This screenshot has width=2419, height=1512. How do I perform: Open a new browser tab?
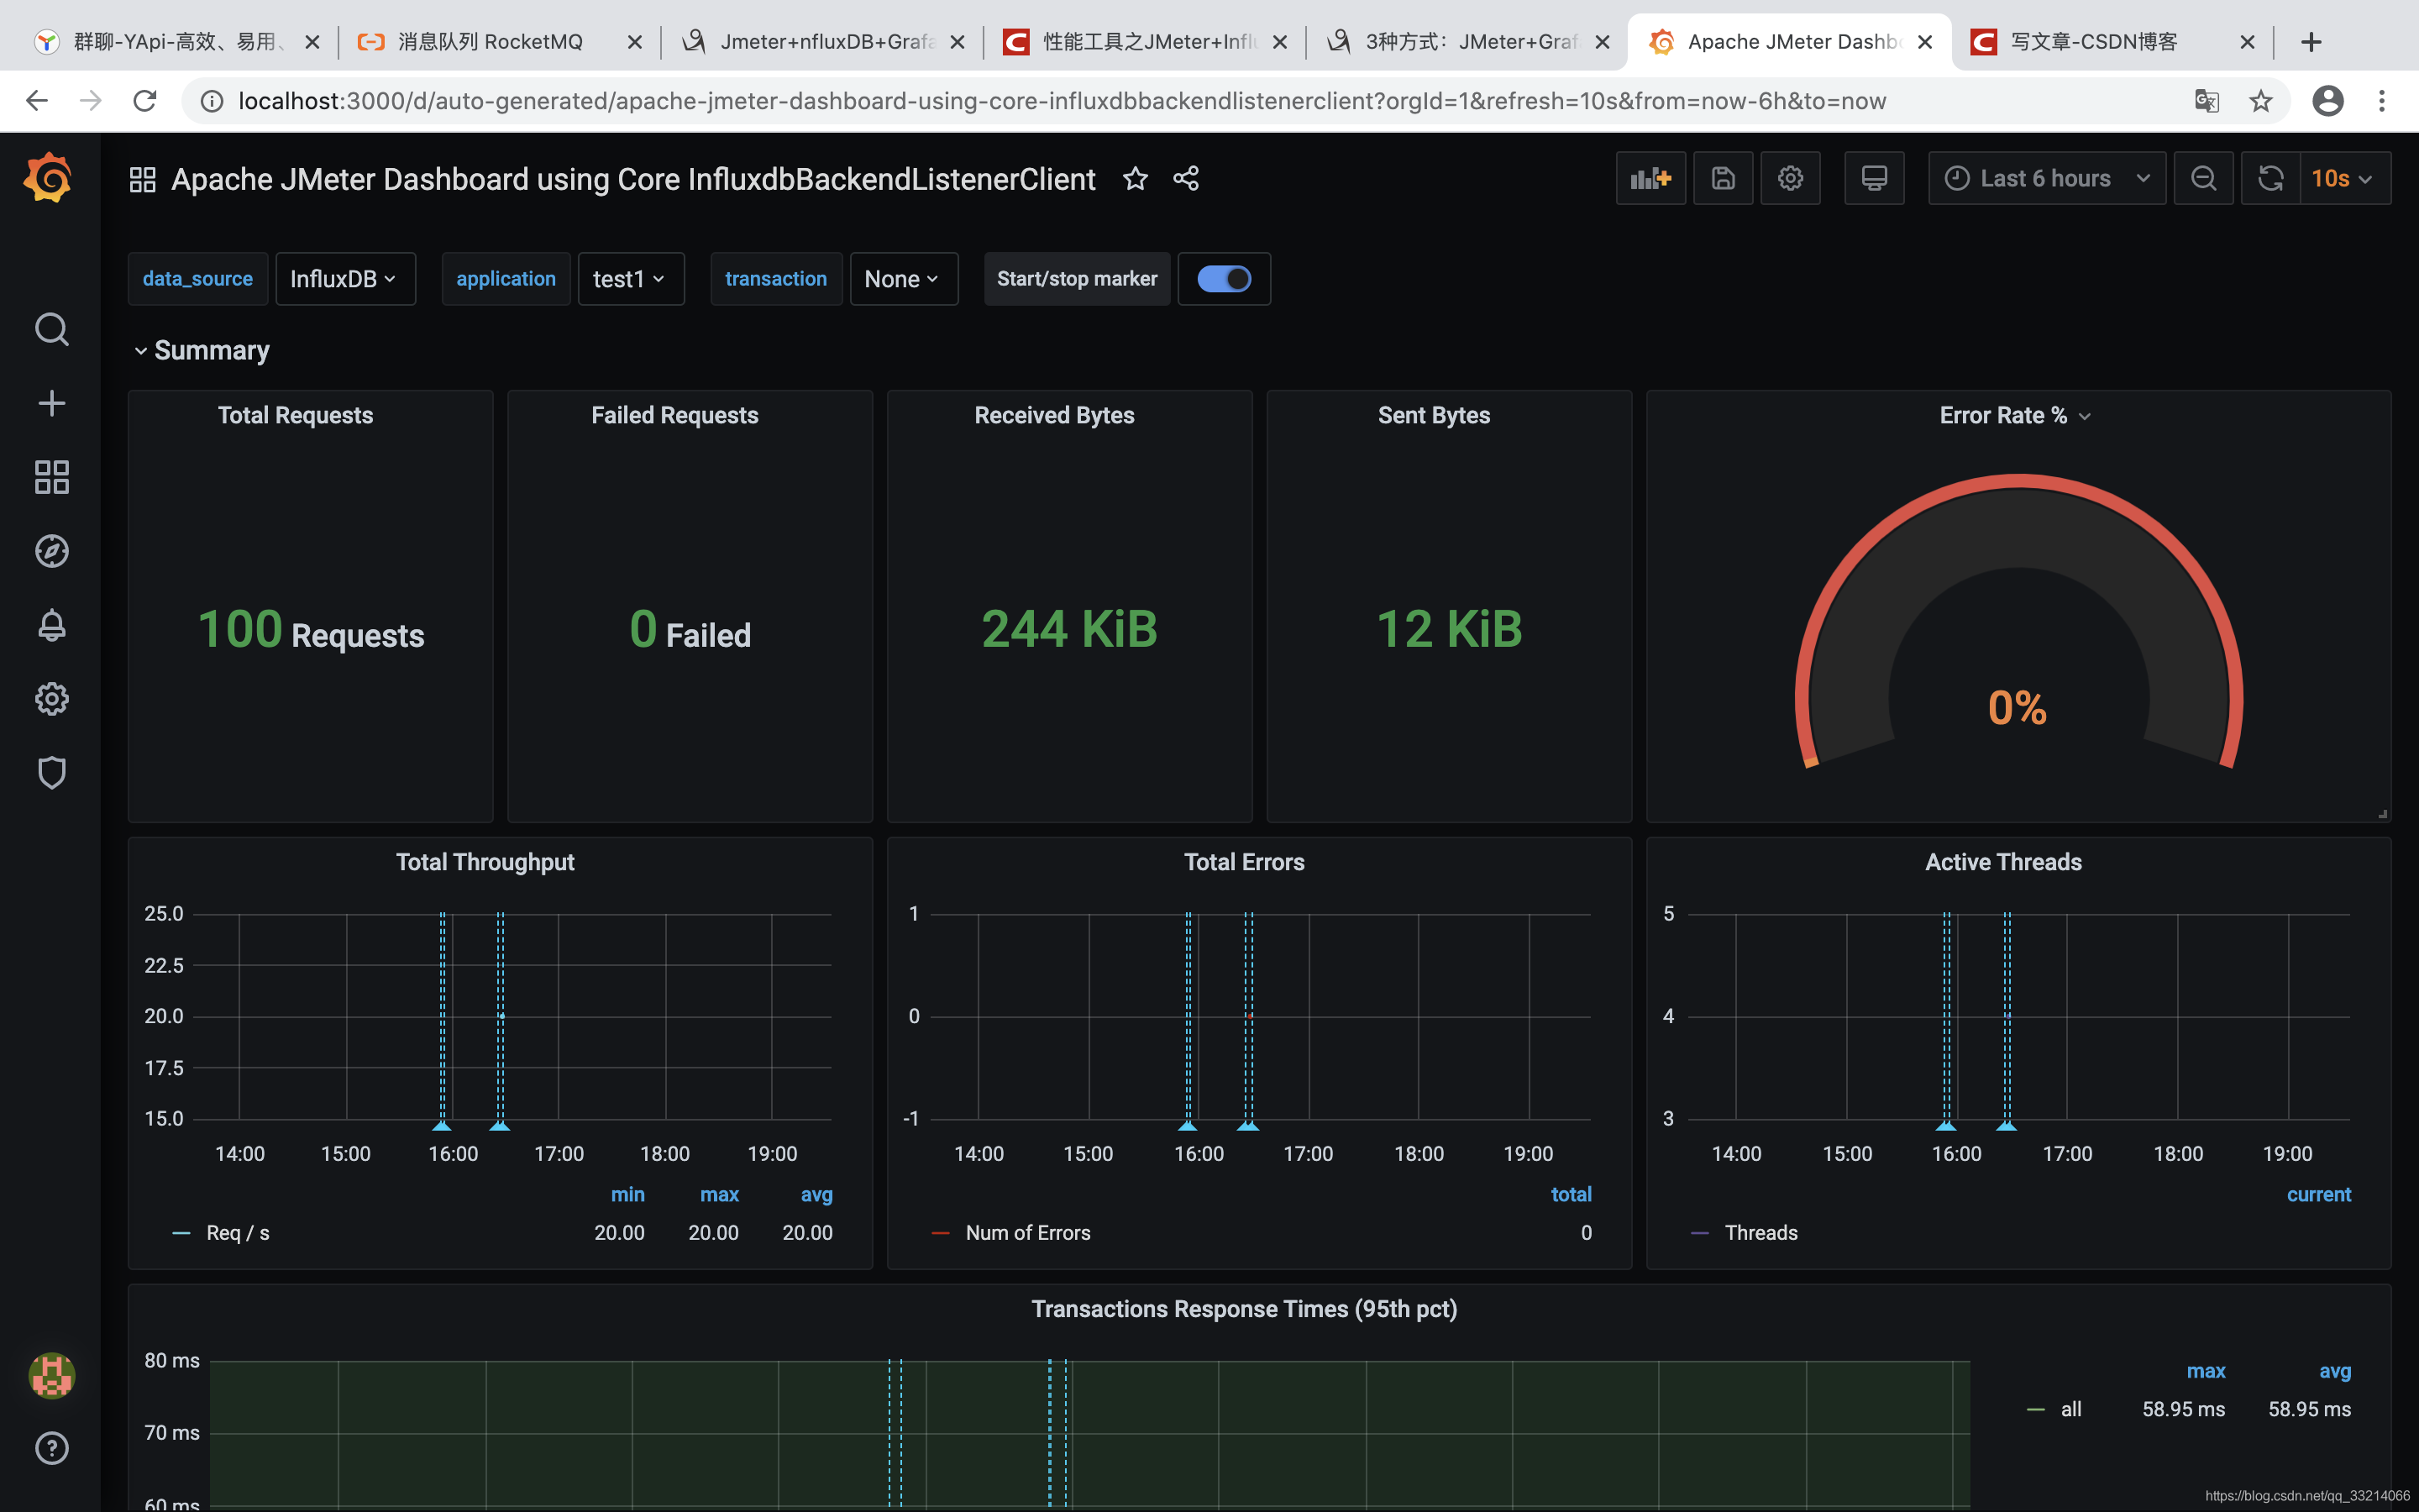click(x=2310, y=41)
